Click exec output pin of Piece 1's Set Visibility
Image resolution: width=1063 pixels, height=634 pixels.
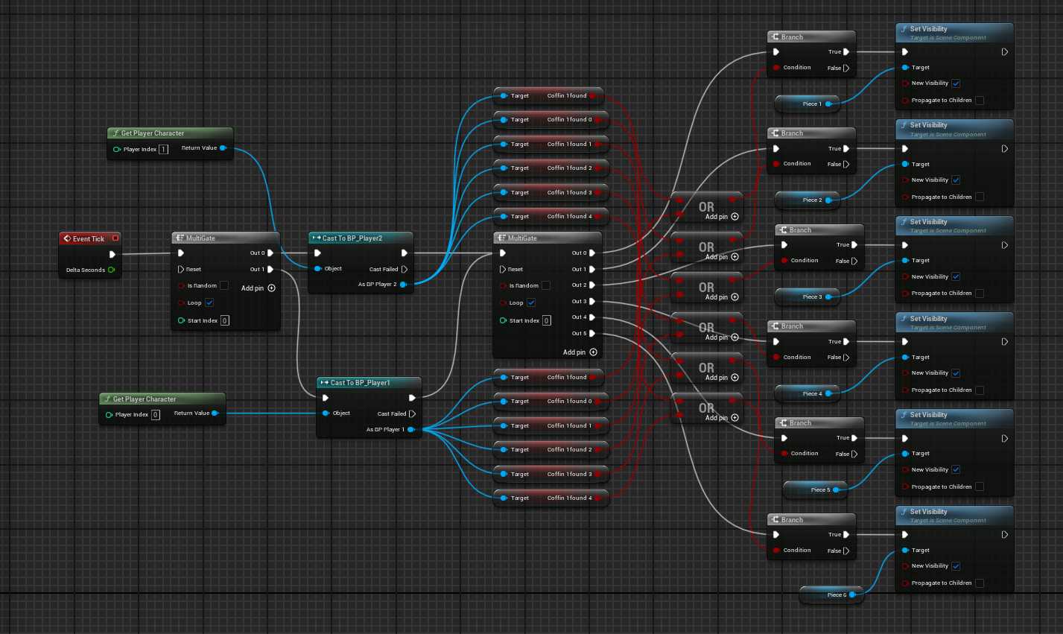click(1004, 52)
